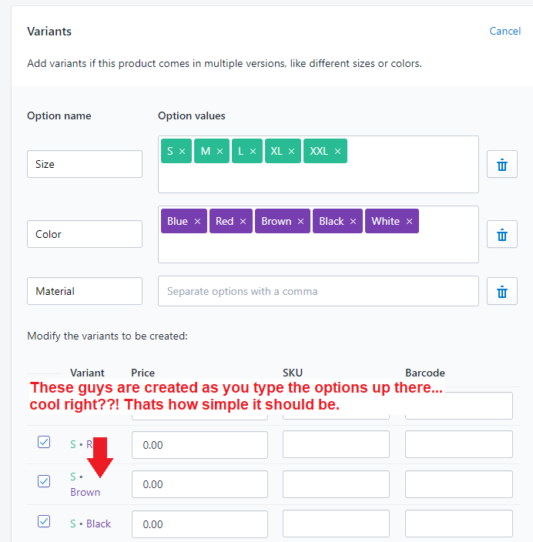
Task: Remove the XXL size tag
Action: click(x=338, y=151)
